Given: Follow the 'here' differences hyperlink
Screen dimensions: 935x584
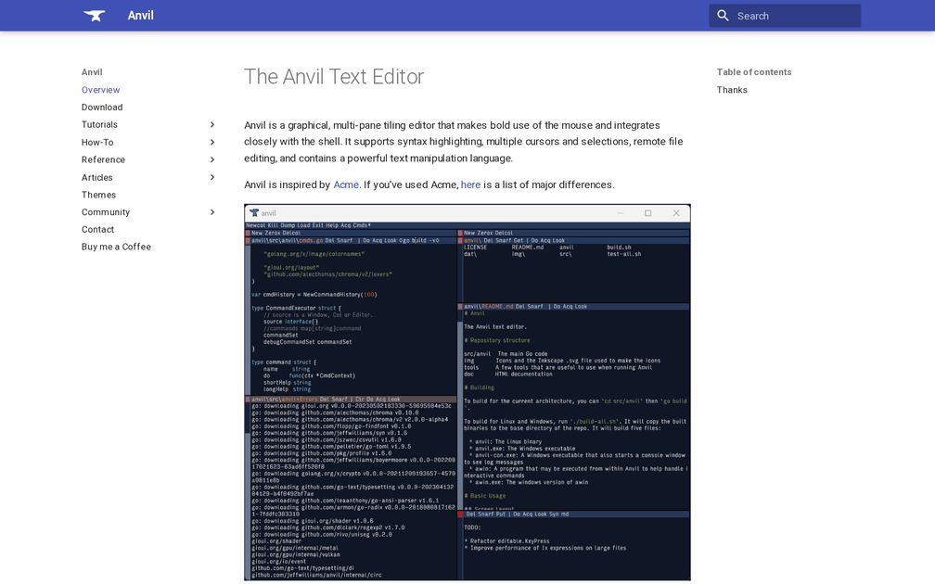Looking at the screenshot, I should 470,184.
